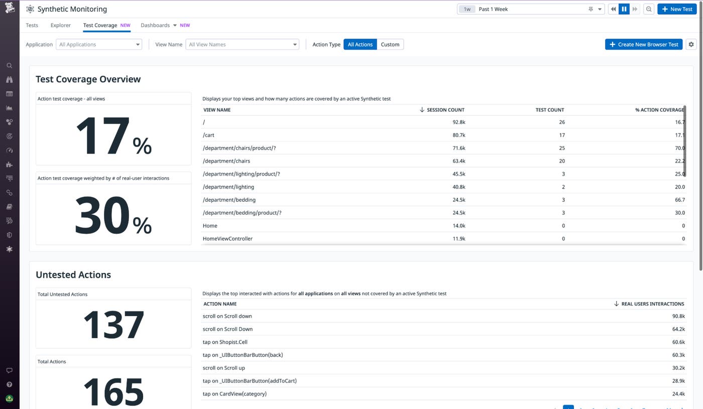The height and width of the screenshot is (409, 703).
Task: Open the puzzle-piece integrations icon
Action: 10,165
